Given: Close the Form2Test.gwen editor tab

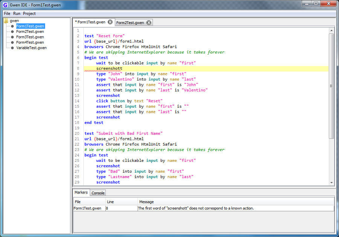Looking at the screenshot, I should pyautogui.click(x=149, y=23).
